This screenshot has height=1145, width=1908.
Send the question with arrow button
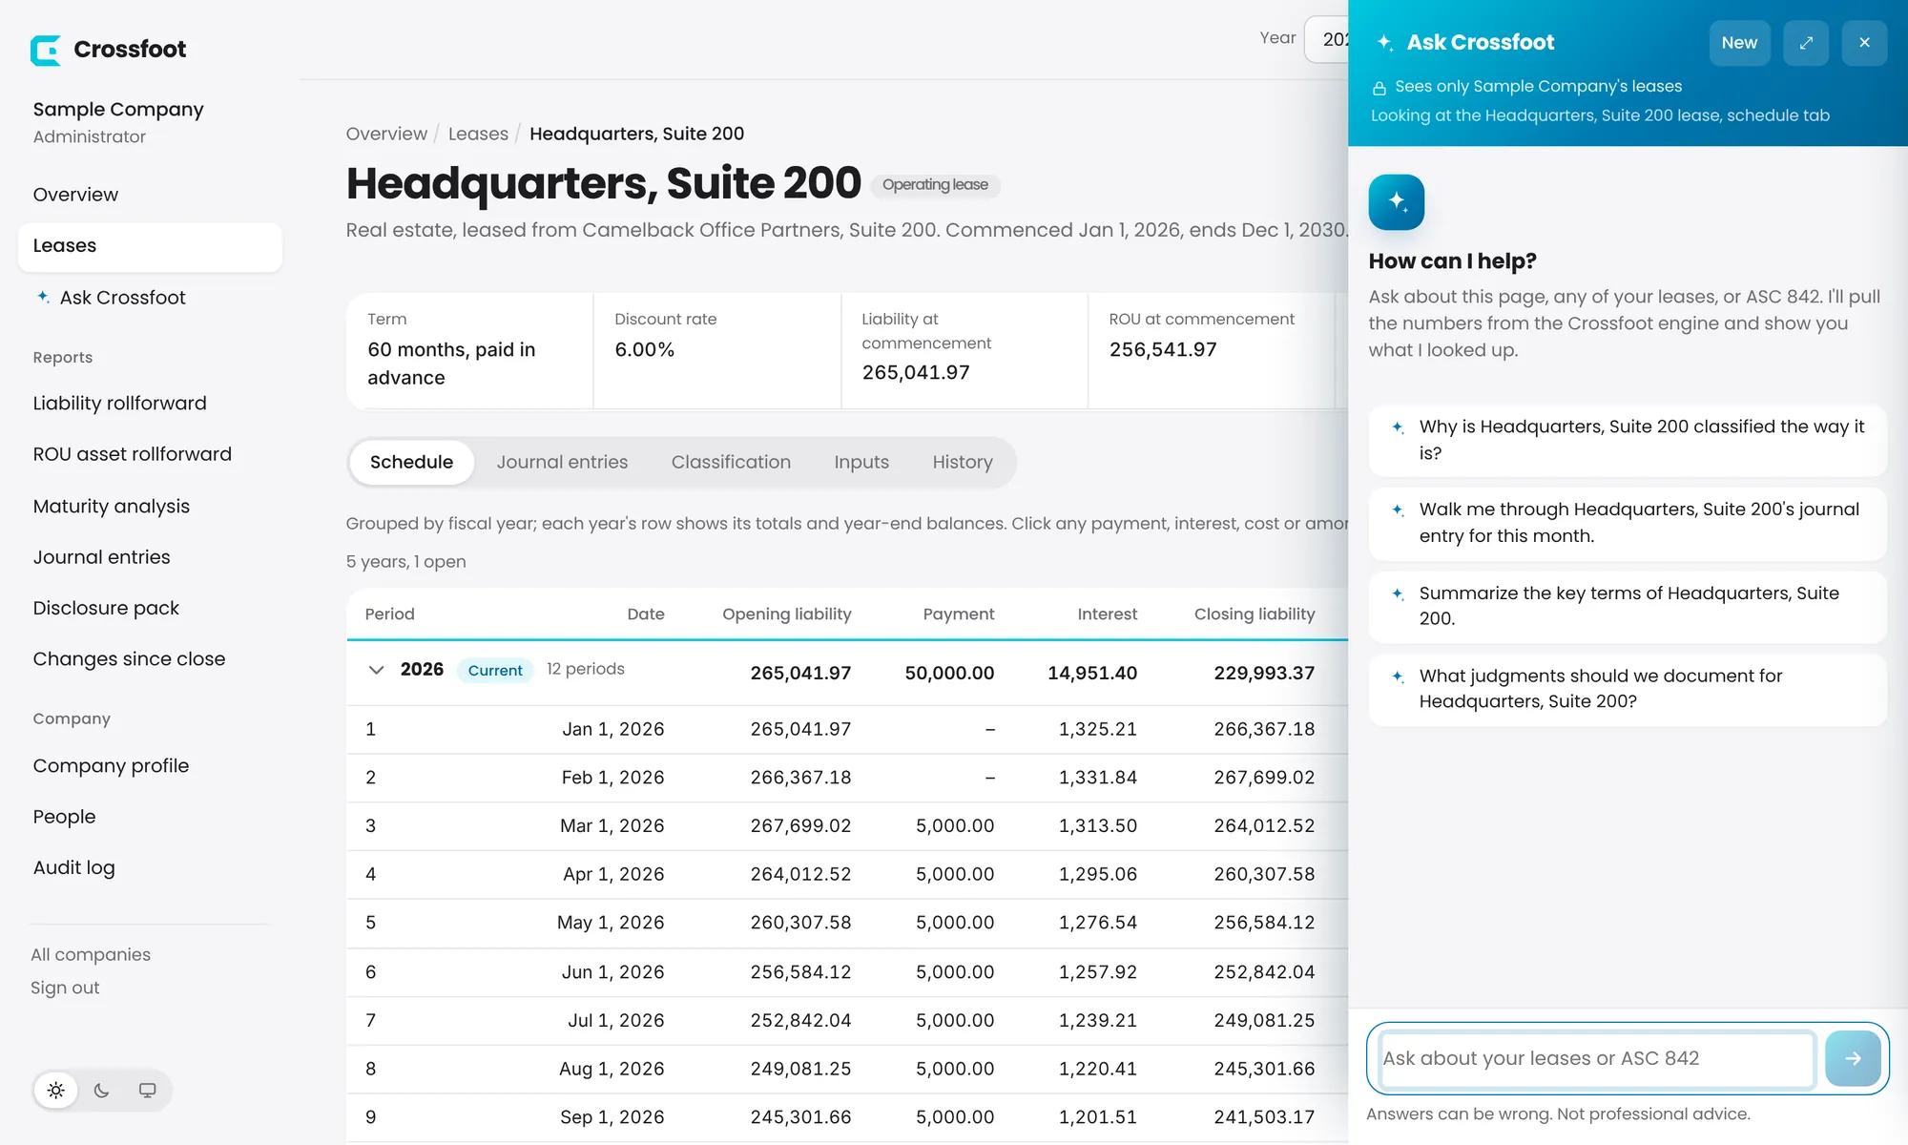pos(1853,1058)
